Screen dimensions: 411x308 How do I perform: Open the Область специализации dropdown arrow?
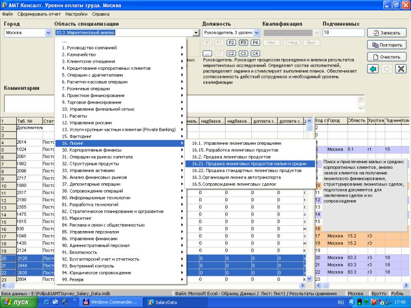point(195,33)
